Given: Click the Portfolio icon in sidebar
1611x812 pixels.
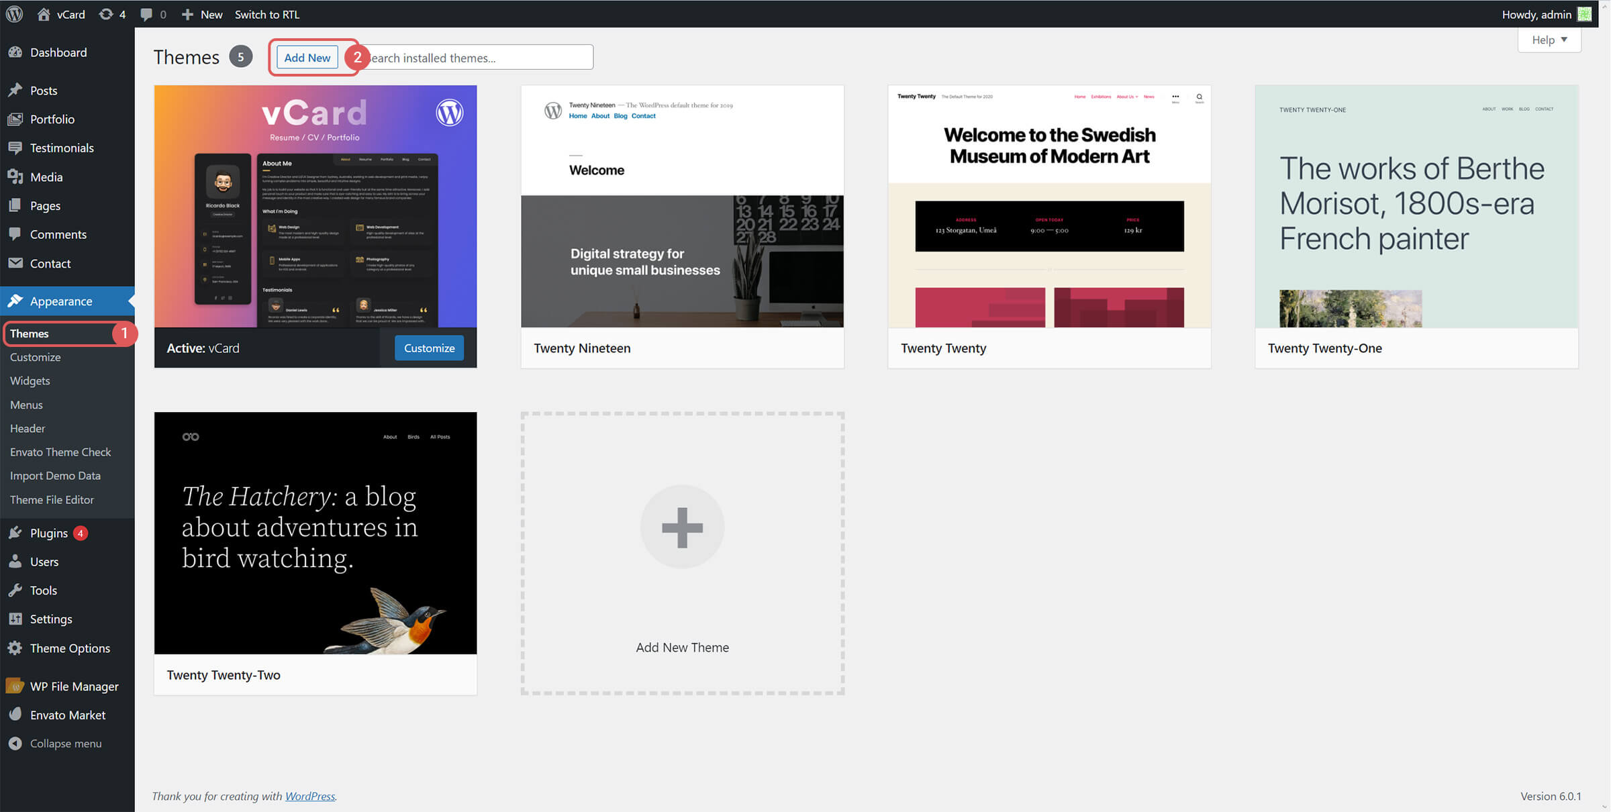Looking at the screenshot, I should pyautogui.click(x=15, y=119).
